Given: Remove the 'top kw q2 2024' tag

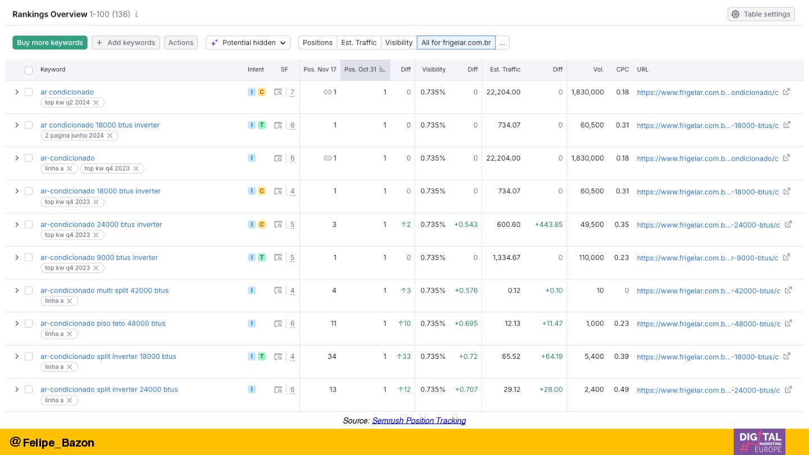Looking at the screenshot, I should point(96,103).
